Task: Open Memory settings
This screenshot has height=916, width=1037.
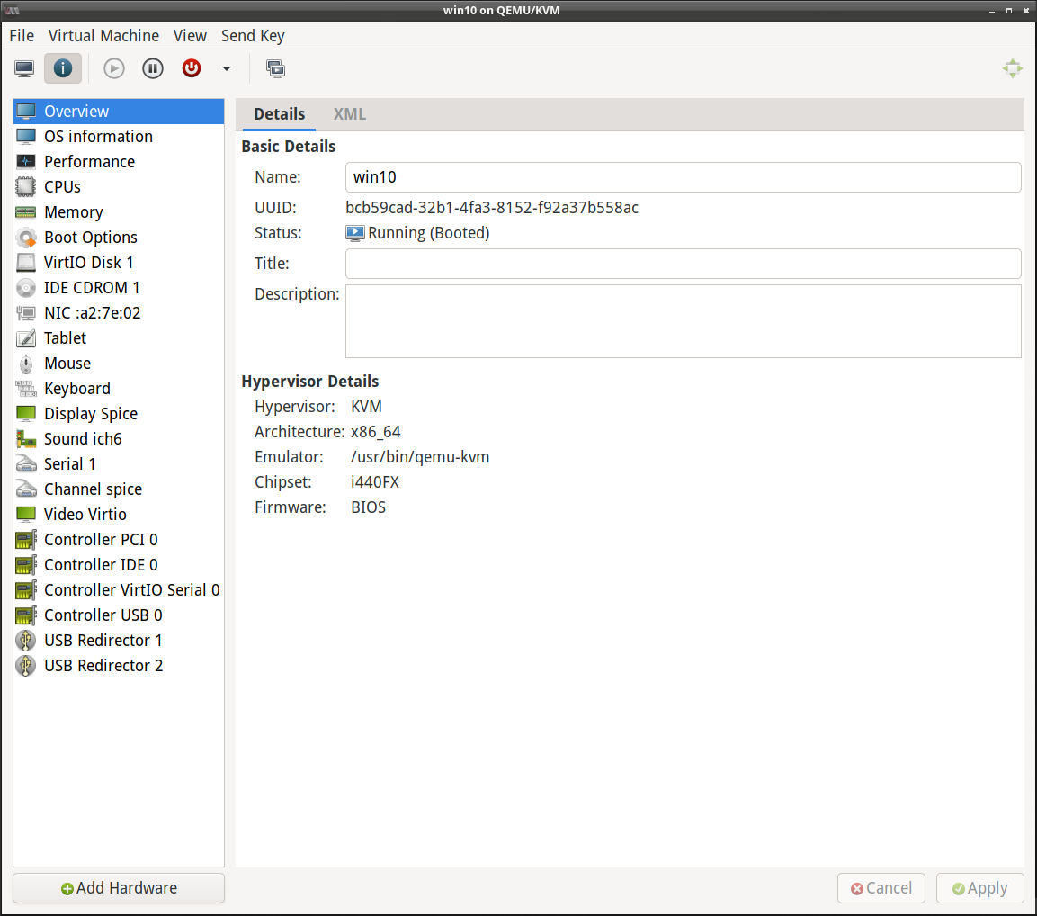Action: pos(119,211)
